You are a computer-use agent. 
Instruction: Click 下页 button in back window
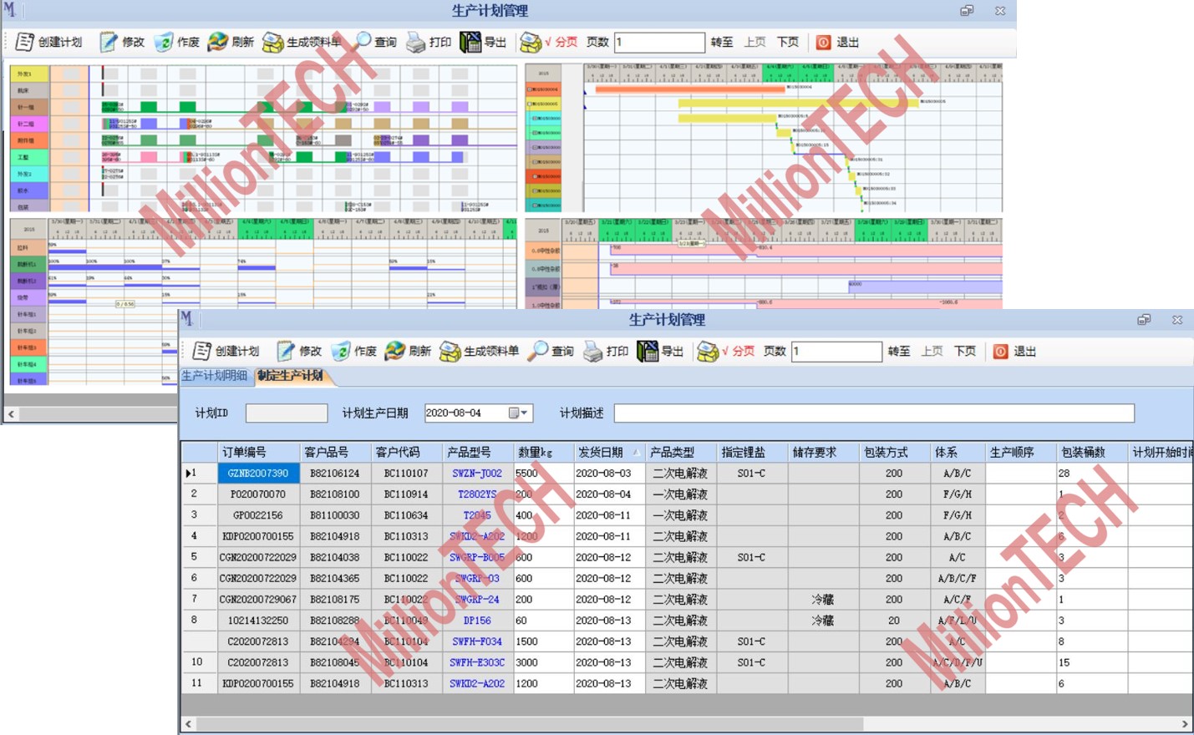tap(788, 42)
